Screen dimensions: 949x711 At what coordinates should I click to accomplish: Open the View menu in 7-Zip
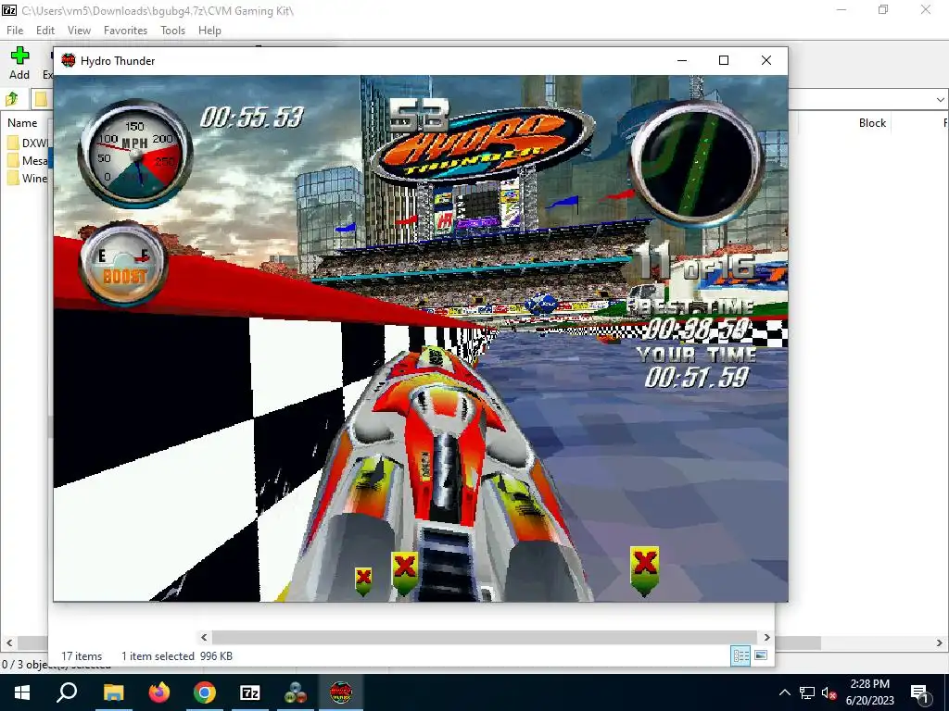(79, 31)
